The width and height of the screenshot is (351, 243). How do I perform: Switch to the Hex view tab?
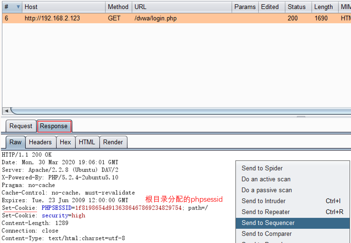[x=65, y=142]
